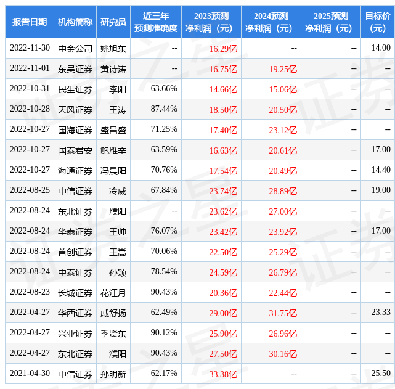Select the date 2021-04-30

30,374
